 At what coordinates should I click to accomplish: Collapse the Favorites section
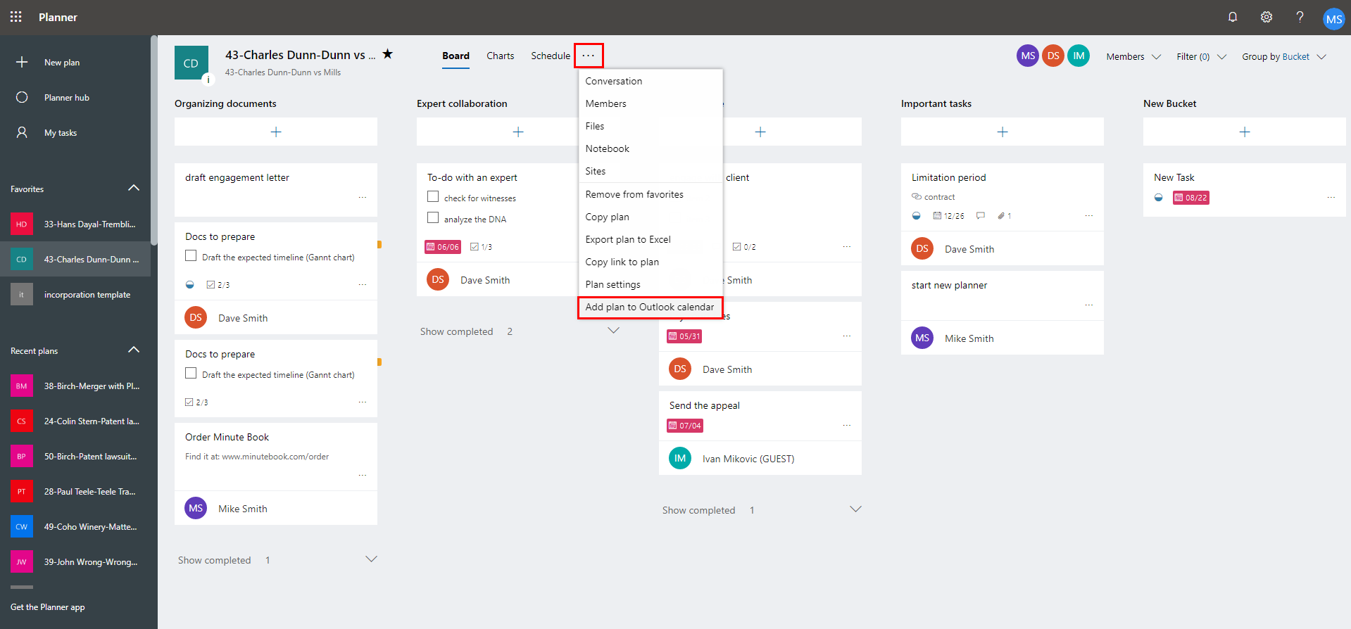pyautogui.click(x=134, y=189)
